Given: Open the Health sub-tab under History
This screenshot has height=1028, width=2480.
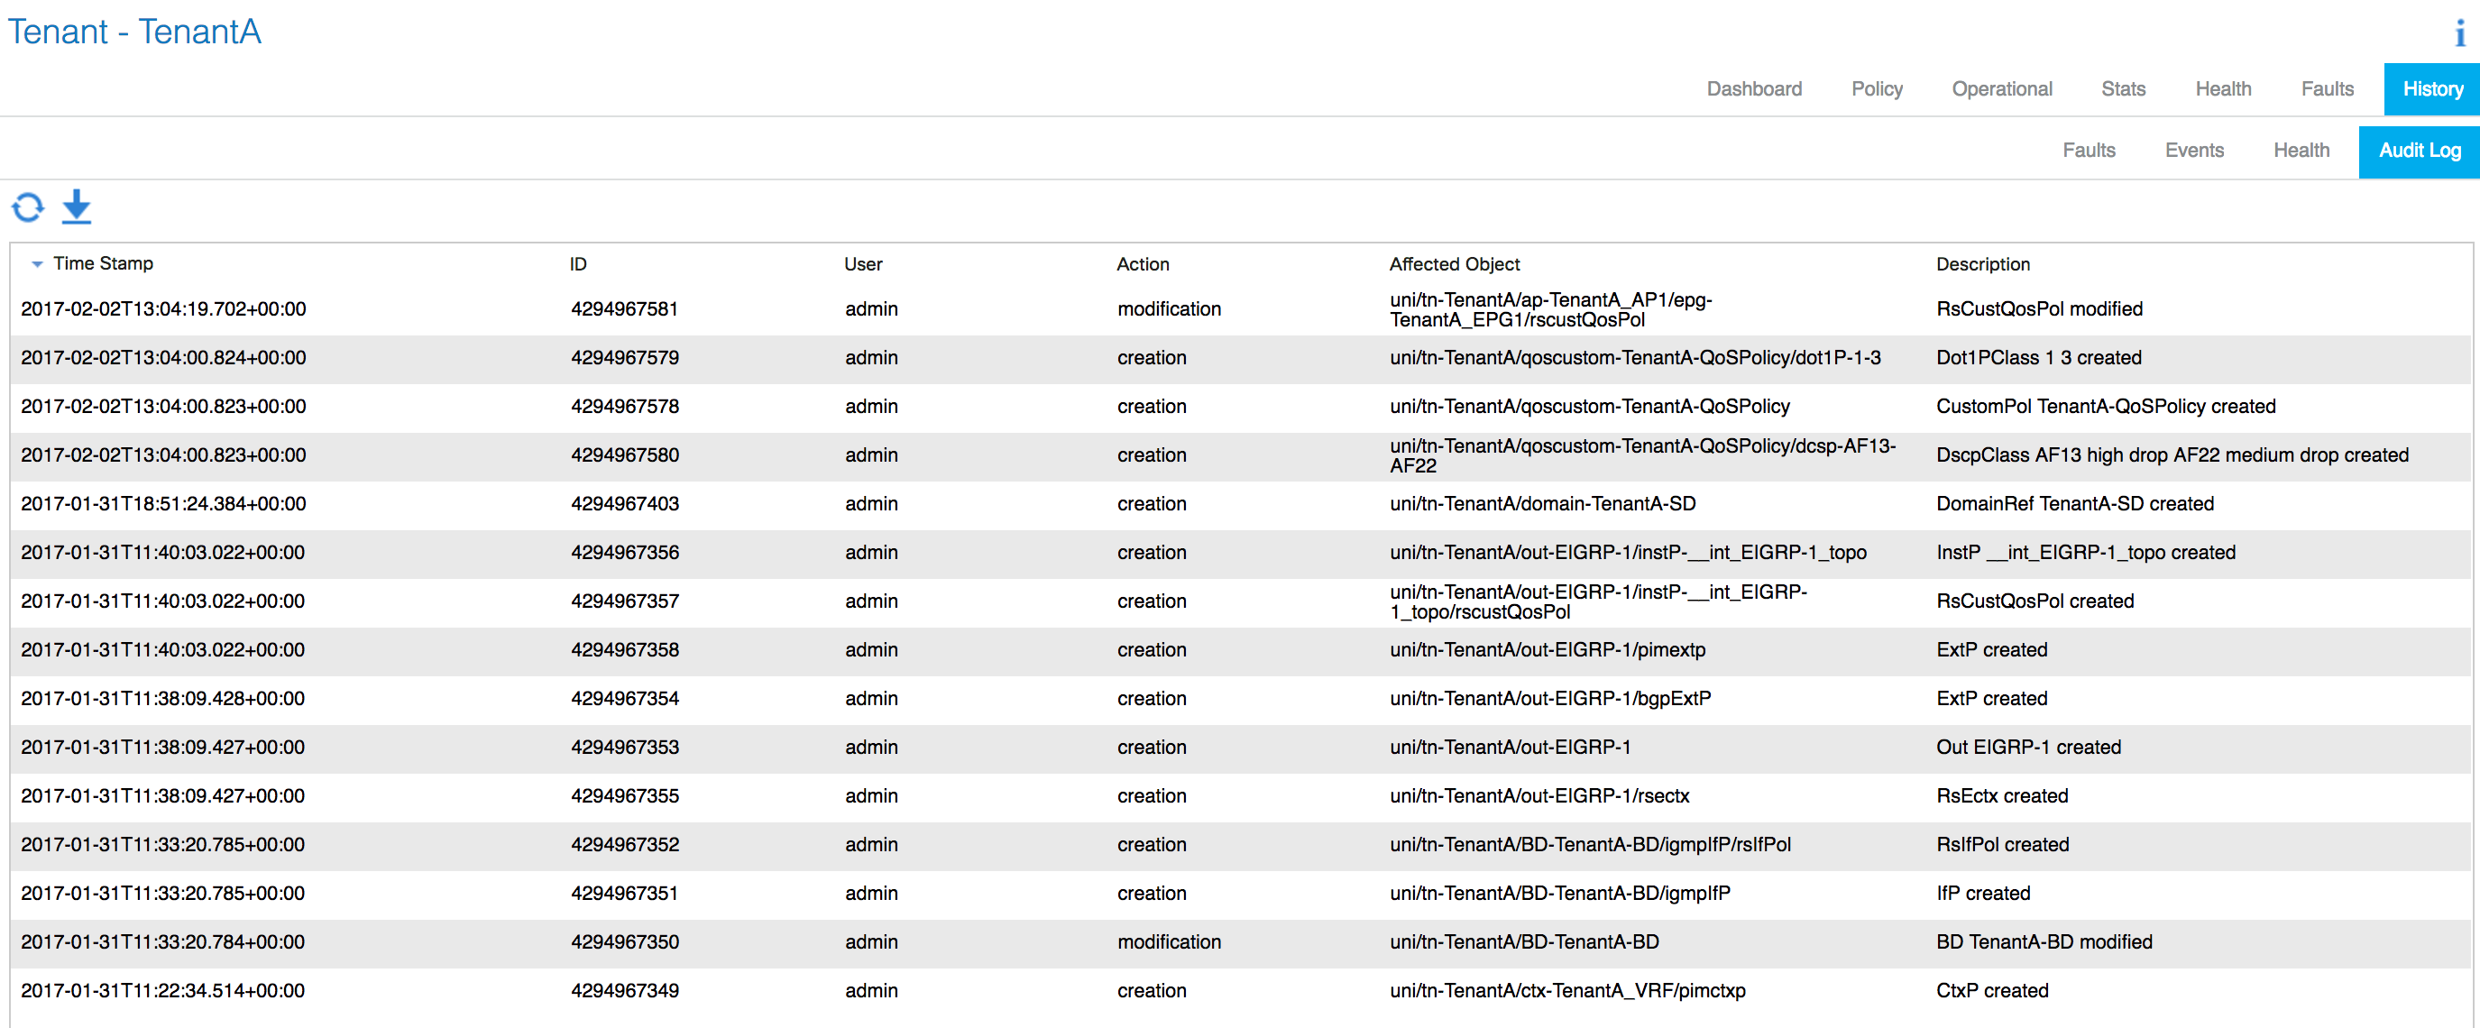Looking at the screenshot, I should pyautogui.click(x=2301, y=151).
